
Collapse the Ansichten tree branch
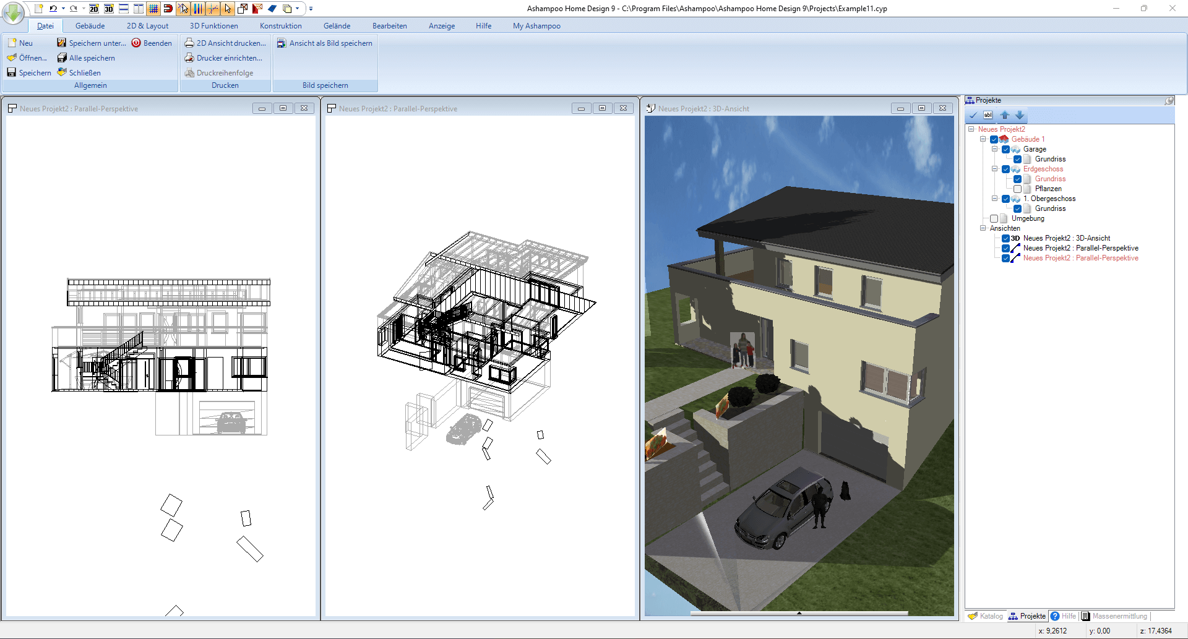point(983,228)
